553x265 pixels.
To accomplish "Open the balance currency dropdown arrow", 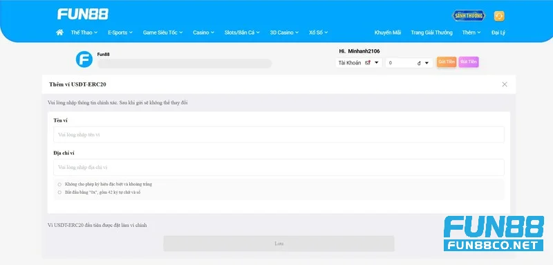I will click(x=427, y=63).
